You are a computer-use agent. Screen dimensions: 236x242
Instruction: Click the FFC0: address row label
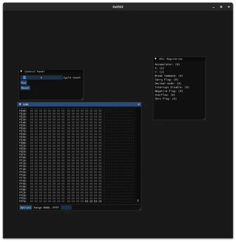(x=23, y=193)
